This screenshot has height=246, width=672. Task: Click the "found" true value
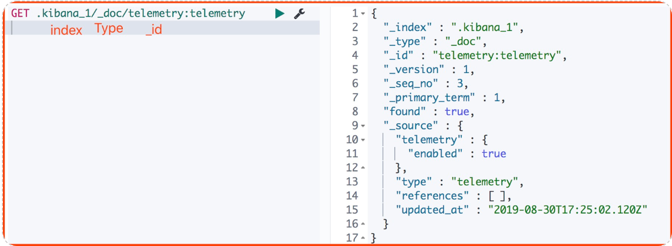[x=456, y=112]
